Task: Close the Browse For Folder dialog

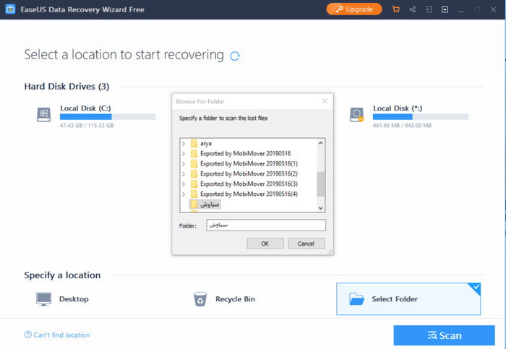Action: (325, 101)
